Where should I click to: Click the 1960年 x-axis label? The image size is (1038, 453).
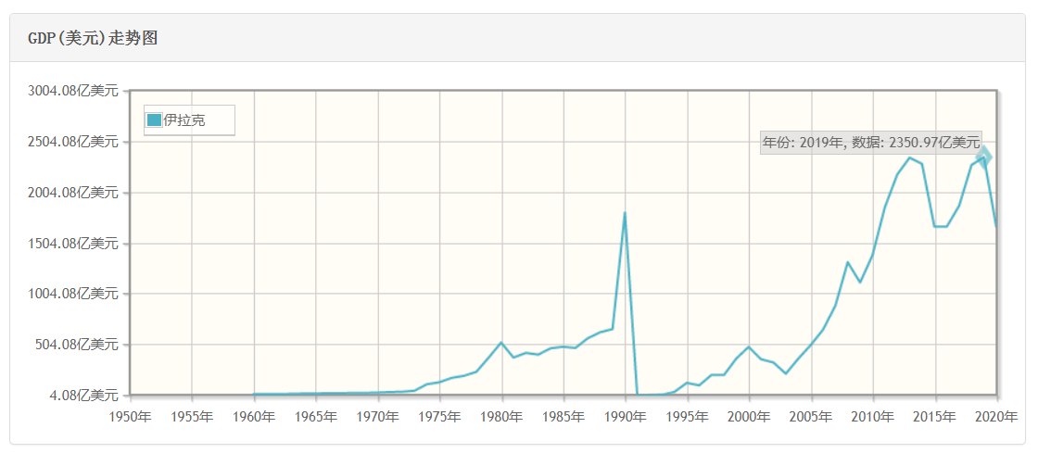point(254,417)
